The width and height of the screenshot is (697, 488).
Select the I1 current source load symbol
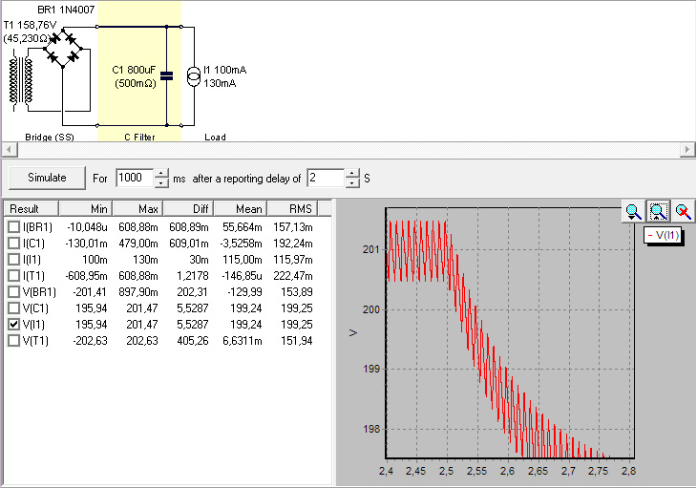(x=195, y=75)
